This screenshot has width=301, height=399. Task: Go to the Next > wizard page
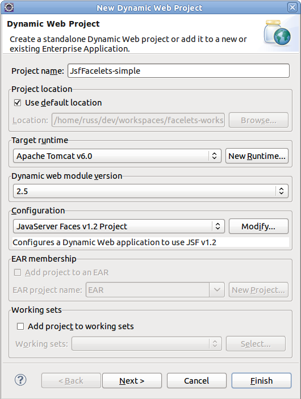tap(132, 381)
